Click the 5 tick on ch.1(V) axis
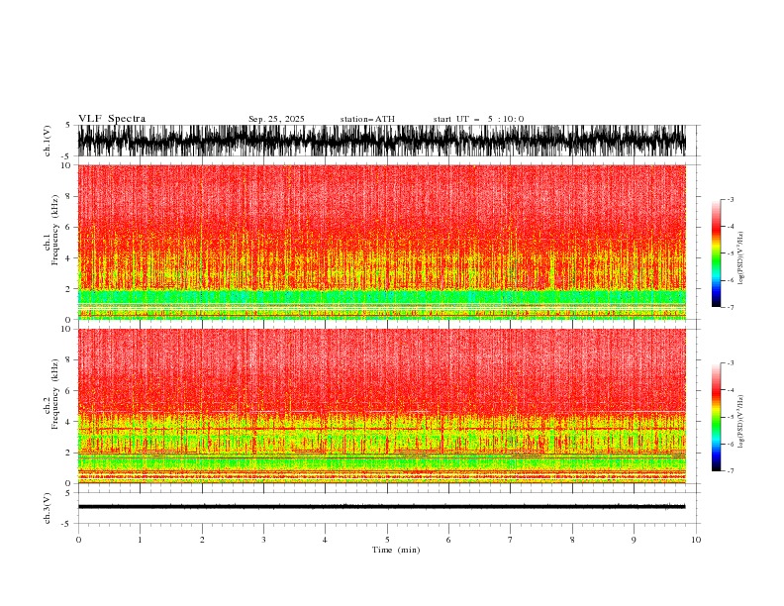The width and height of the screenshot is (784, 606). 68,125
